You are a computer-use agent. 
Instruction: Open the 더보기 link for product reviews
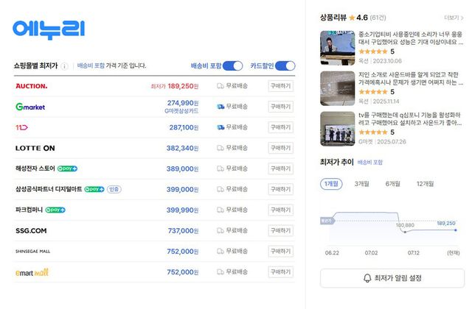454,18
